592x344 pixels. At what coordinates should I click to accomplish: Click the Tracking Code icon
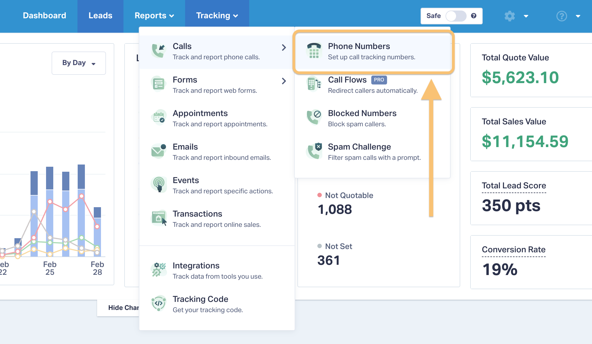coord(159,303)
